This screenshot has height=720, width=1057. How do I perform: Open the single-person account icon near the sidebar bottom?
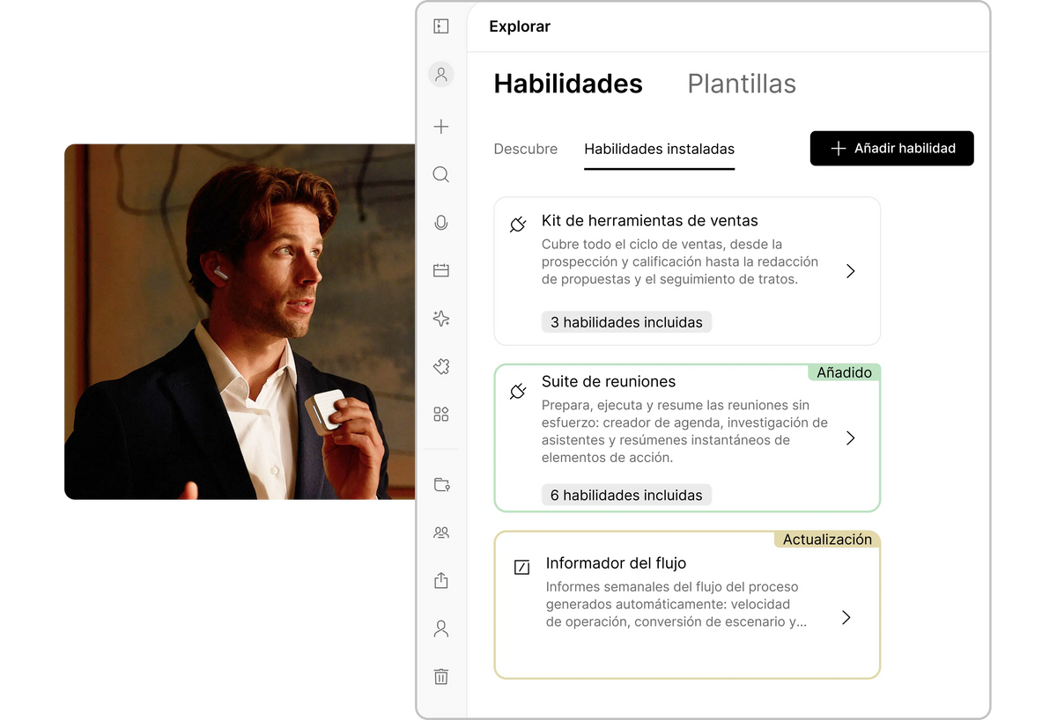(441, 628)
